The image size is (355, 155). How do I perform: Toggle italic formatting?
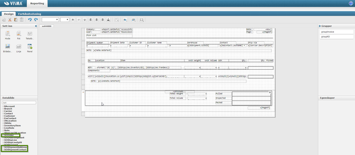[79, 20]
